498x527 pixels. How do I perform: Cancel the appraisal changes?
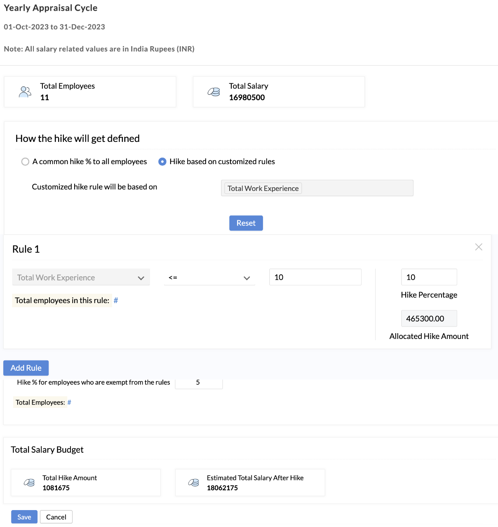[x=56, y=517]
